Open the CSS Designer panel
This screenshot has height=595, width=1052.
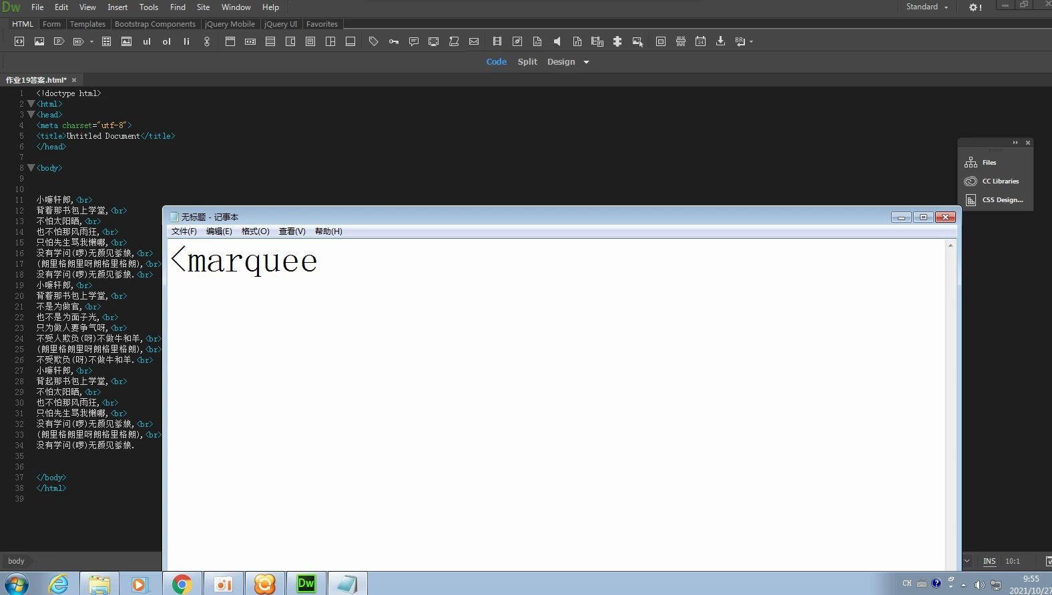994,199
